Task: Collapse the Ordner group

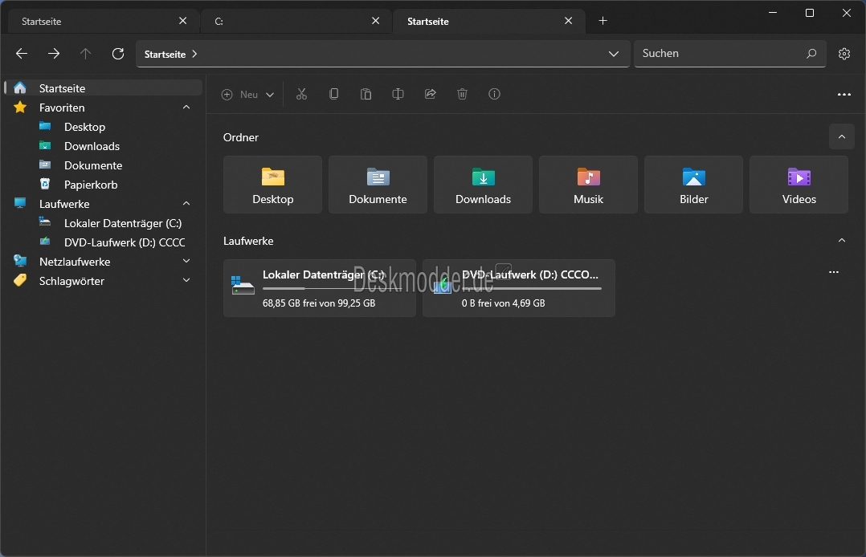Action: point(842,137)
